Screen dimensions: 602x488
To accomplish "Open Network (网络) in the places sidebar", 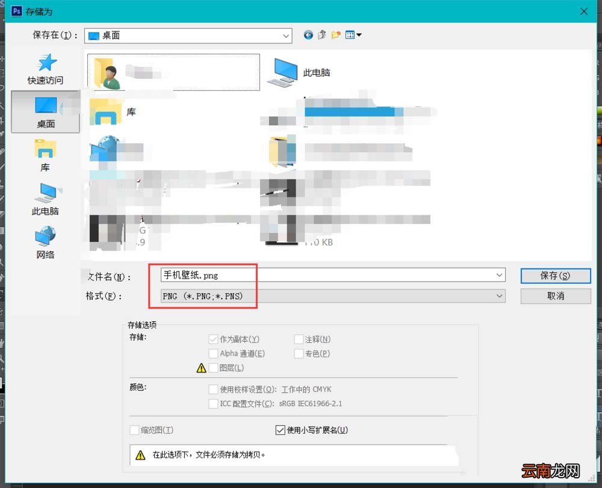I will click(x=45, y=243).
